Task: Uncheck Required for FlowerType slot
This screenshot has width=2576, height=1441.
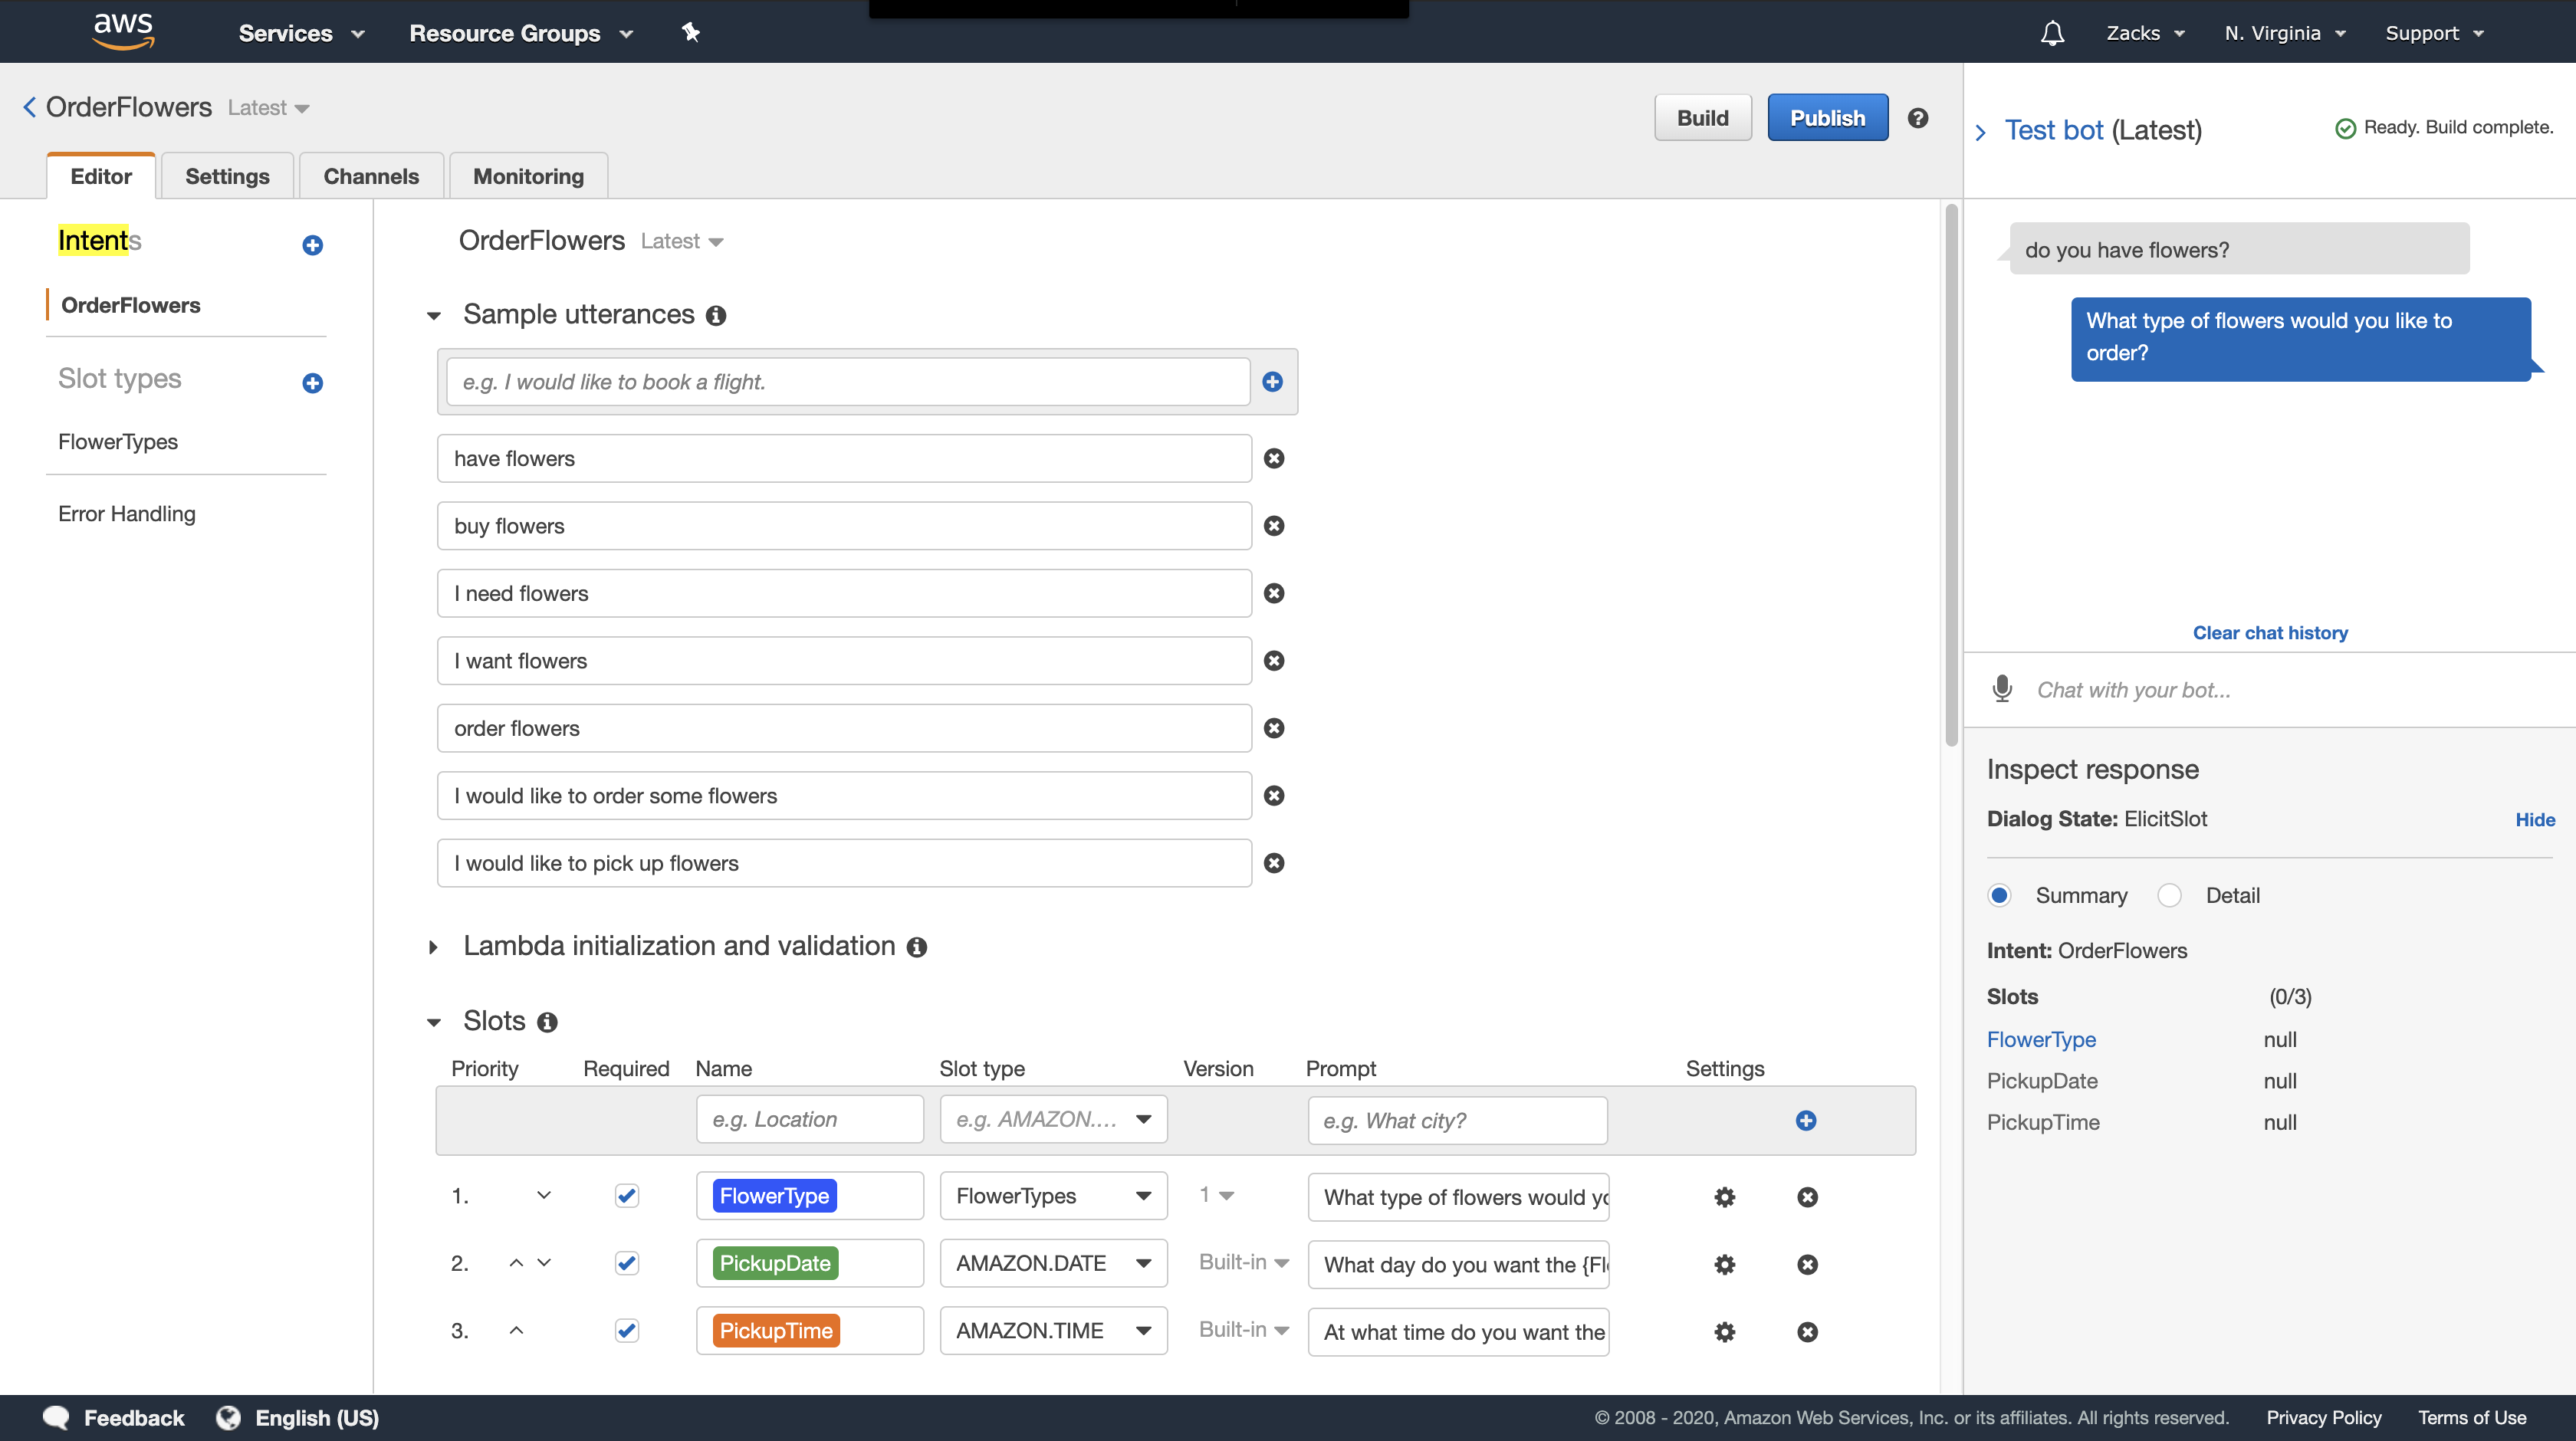Action: click(626, 1196)
